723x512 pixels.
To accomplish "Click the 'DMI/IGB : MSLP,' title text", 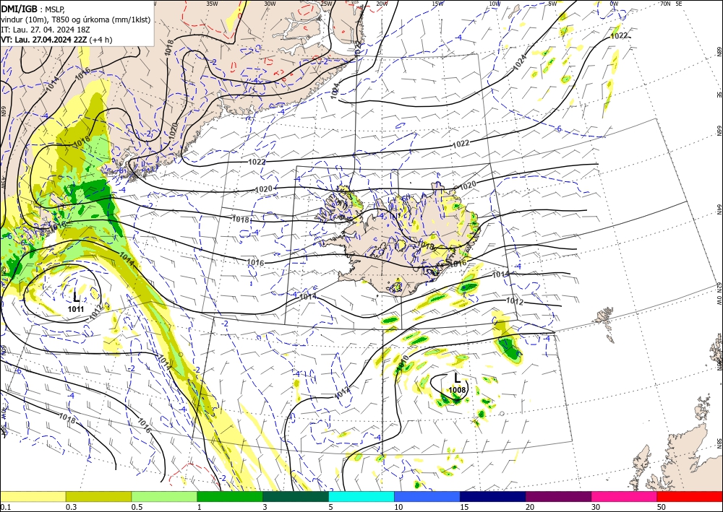I will pos(33,9).
